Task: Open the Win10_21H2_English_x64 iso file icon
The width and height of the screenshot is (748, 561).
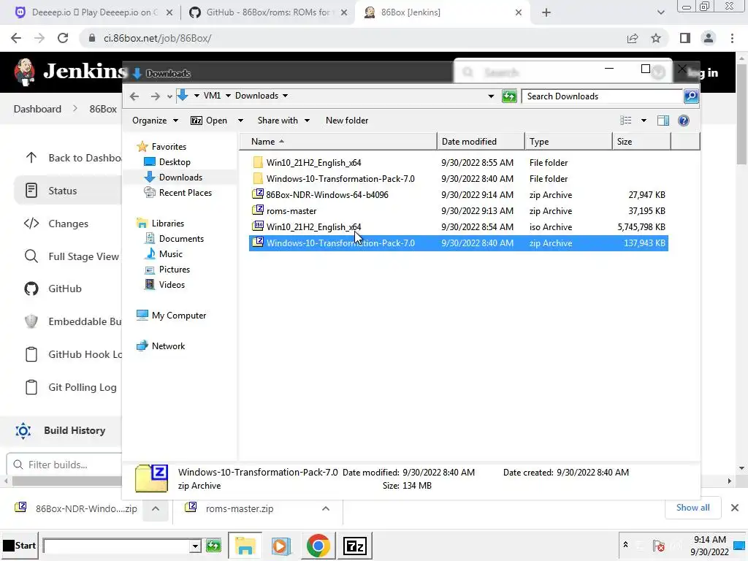Action: tap(258, 226)
